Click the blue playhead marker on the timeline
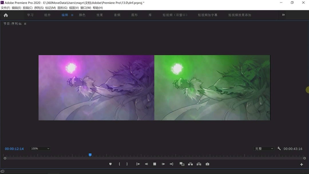Image resolution: width=309 pixels, height=174 pixels. (90, 155)
